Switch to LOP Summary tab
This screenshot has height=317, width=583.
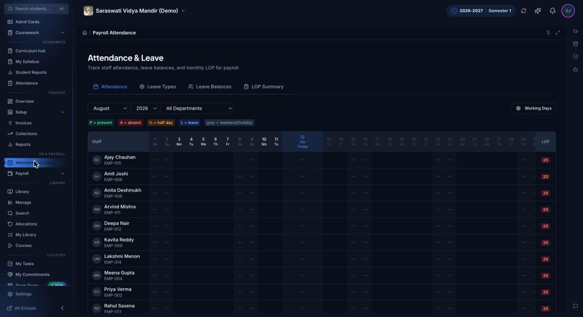(264, 87)
